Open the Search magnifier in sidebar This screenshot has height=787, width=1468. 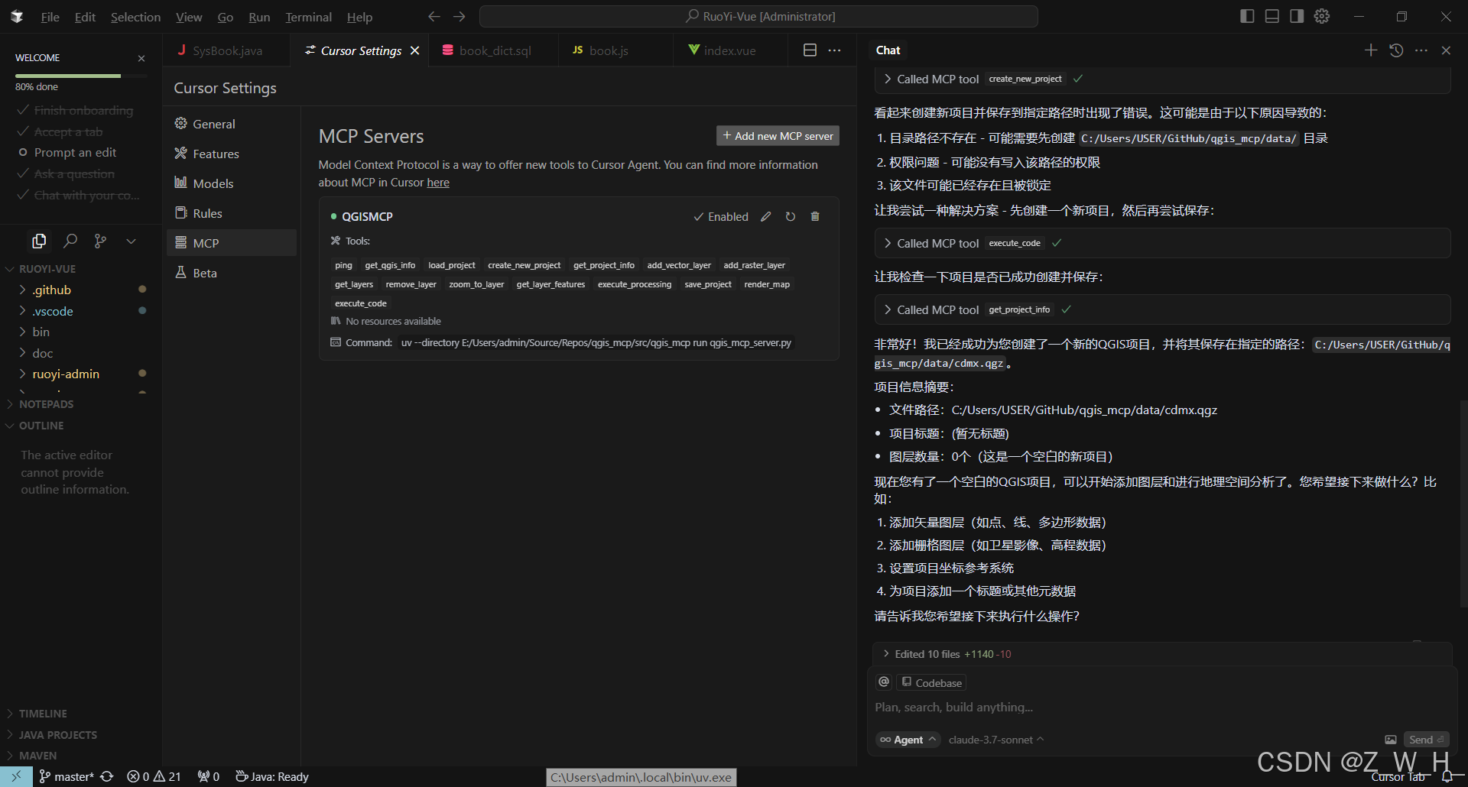click(70, 241)
